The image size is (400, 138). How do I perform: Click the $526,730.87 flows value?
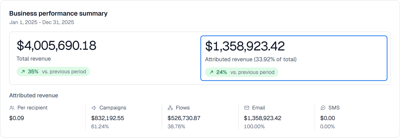tap(184, 118)
